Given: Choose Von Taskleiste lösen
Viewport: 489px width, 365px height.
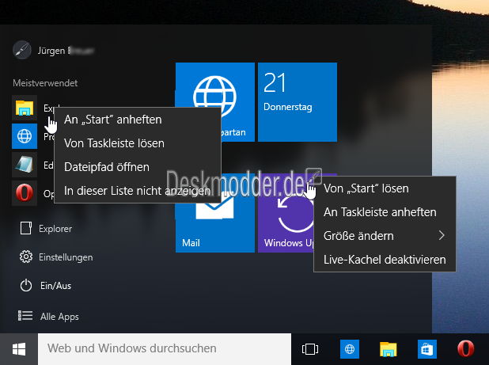Looking at the screenshot, I should click(138, 143).
